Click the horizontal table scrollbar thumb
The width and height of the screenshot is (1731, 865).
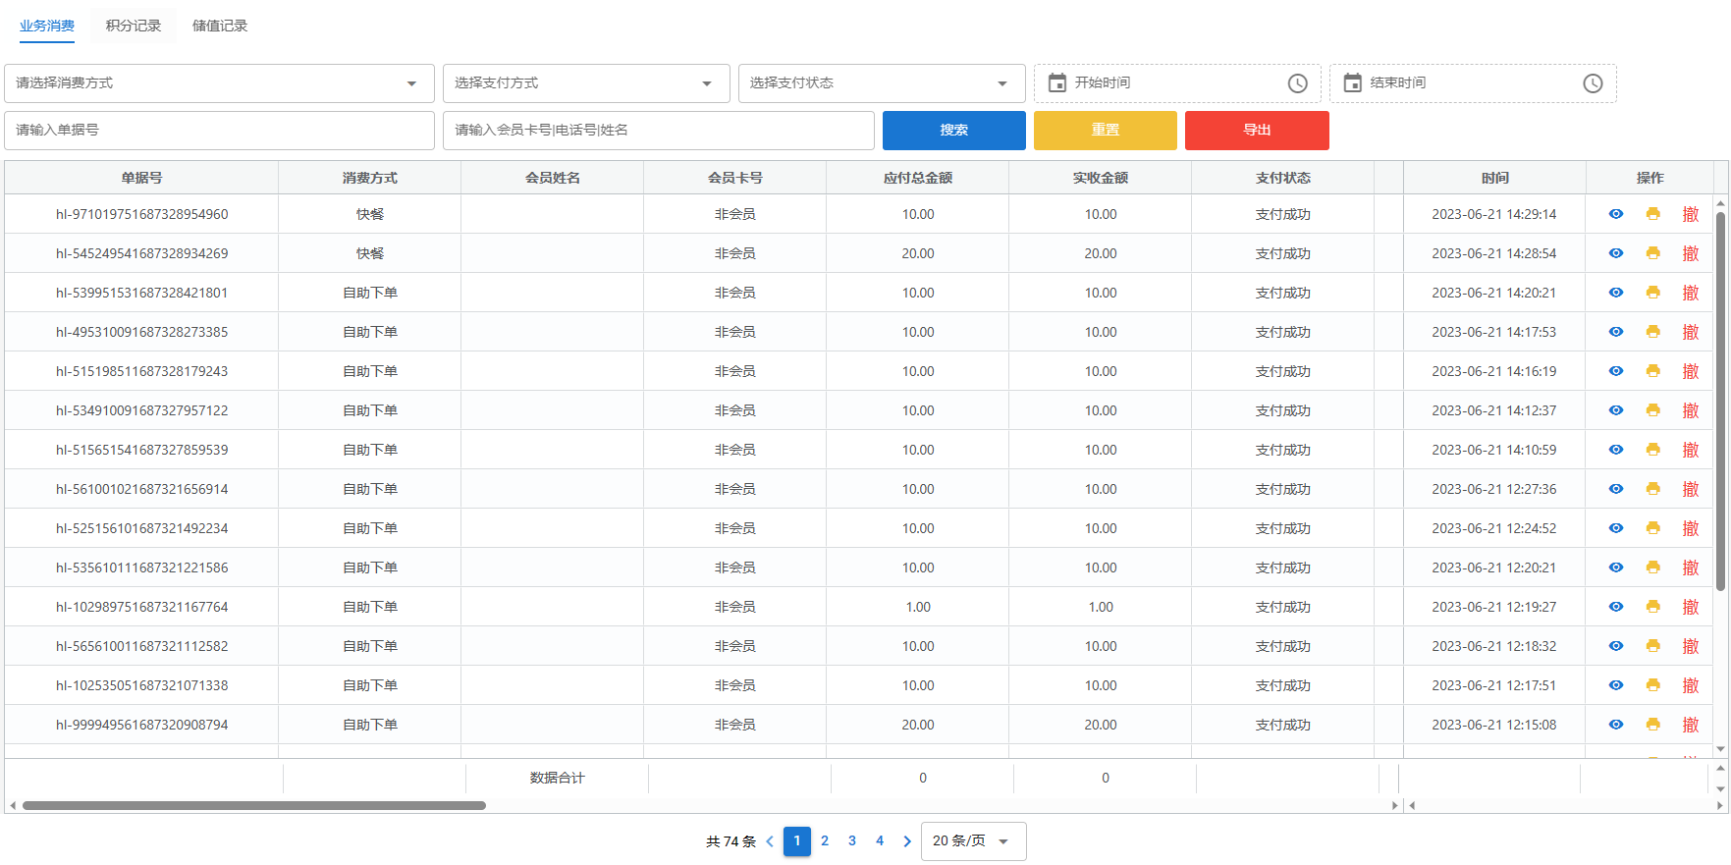click(254, 805)
